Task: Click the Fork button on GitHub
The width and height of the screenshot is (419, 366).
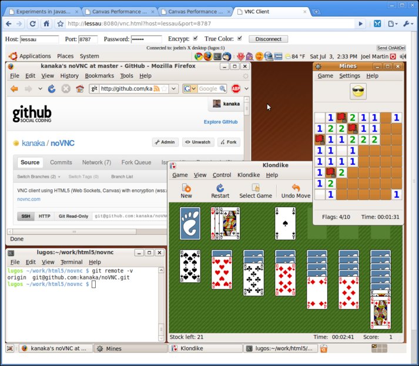Action: pos(229,142)
